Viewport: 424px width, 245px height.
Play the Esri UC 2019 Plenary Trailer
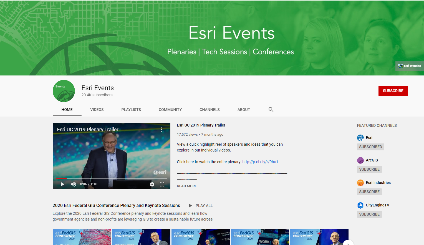[62, 184]
